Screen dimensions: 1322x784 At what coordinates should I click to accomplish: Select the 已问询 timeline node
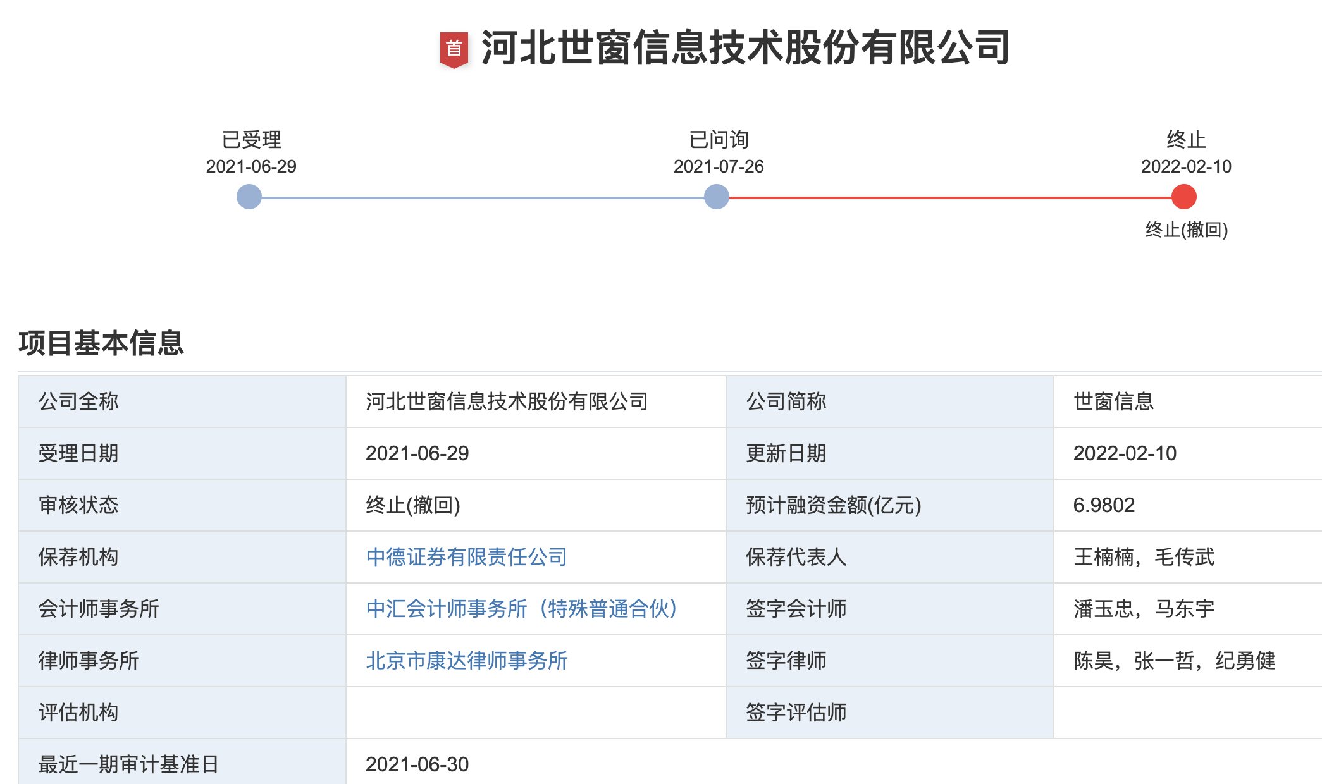717,197
